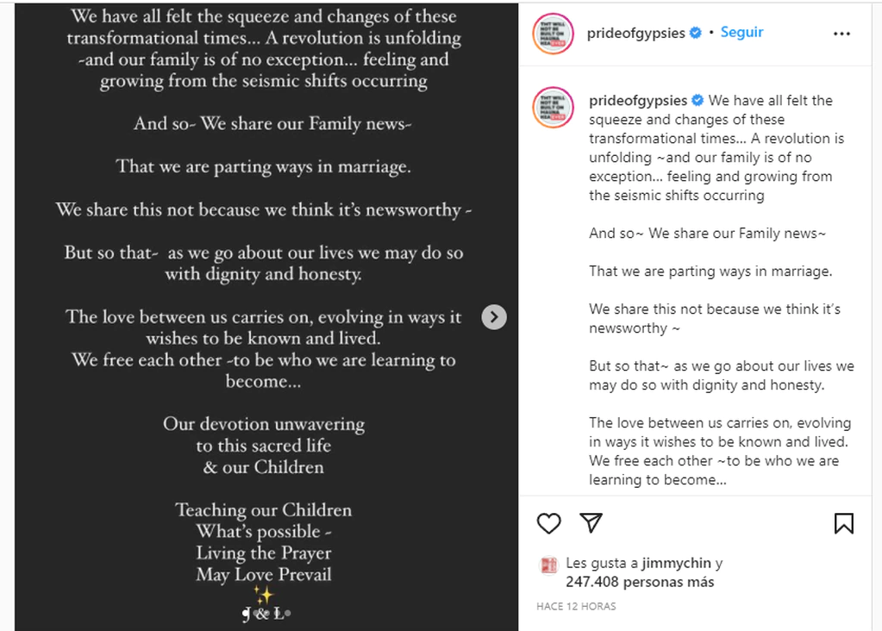Click the prideofgypsies username in the caption
Screen dimensions: 882x631
(x=639, y=101)
